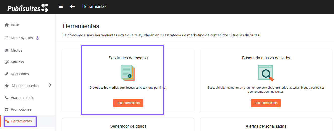Image resolution: width=334 pixels, height=131 pixels.
Task: Go back using the left arrow icon
Action: tap(72, 6)
